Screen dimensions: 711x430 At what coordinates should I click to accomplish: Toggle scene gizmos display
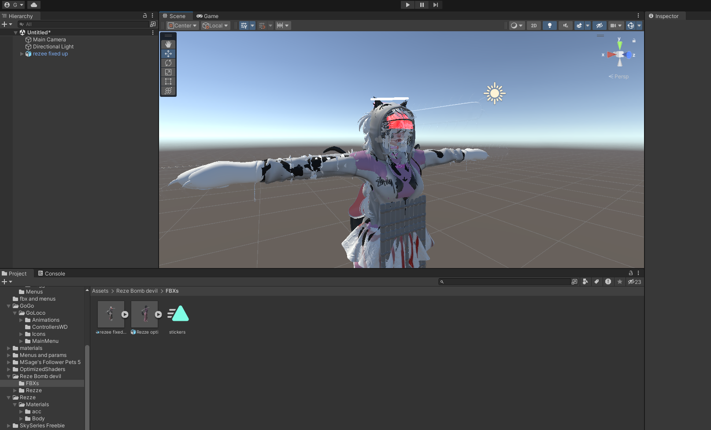point(631,26)
